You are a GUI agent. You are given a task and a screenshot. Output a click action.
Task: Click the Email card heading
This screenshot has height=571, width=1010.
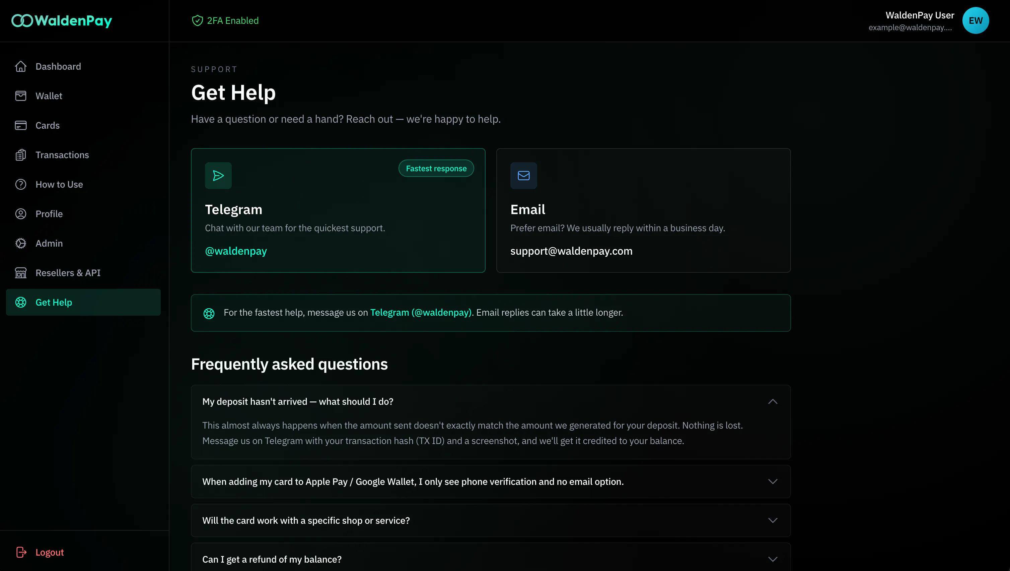[528, 209]
